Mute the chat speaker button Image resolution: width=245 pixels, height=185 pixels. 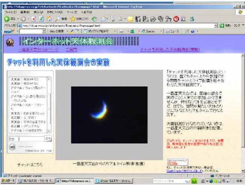[12, 147]
